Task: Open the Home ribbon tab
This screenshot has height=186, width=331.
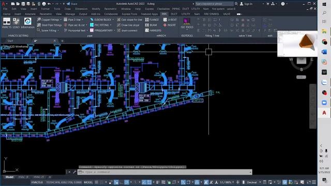Action: (7, 14)
